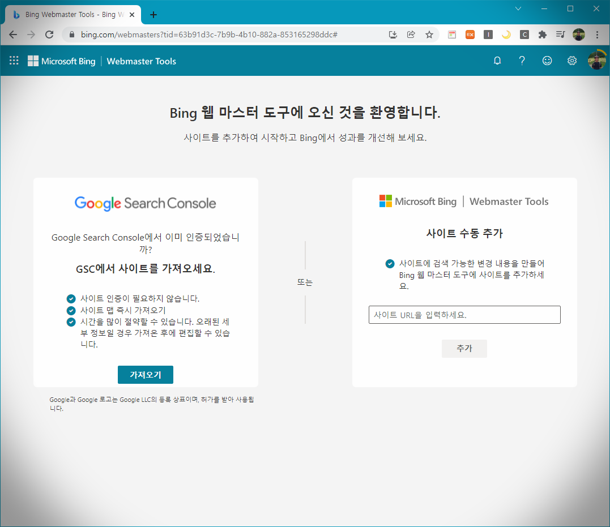Image resolution: width=610 pixels, height=527 pixels.
Task: Share this page icon in address bar
Action: [411, 35]
